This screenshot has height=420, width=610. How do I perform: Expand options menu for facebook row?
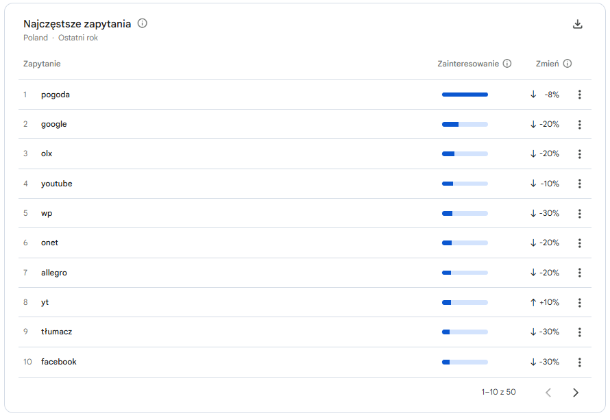pyautogui.click(x=579, y=362)
